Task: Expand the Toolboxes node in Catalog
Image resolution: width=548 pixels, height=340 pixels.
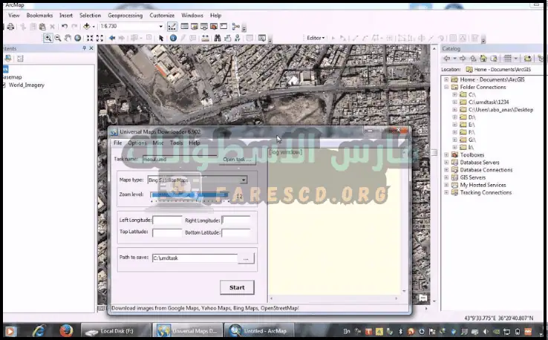Action: click(x=446, y=155)
